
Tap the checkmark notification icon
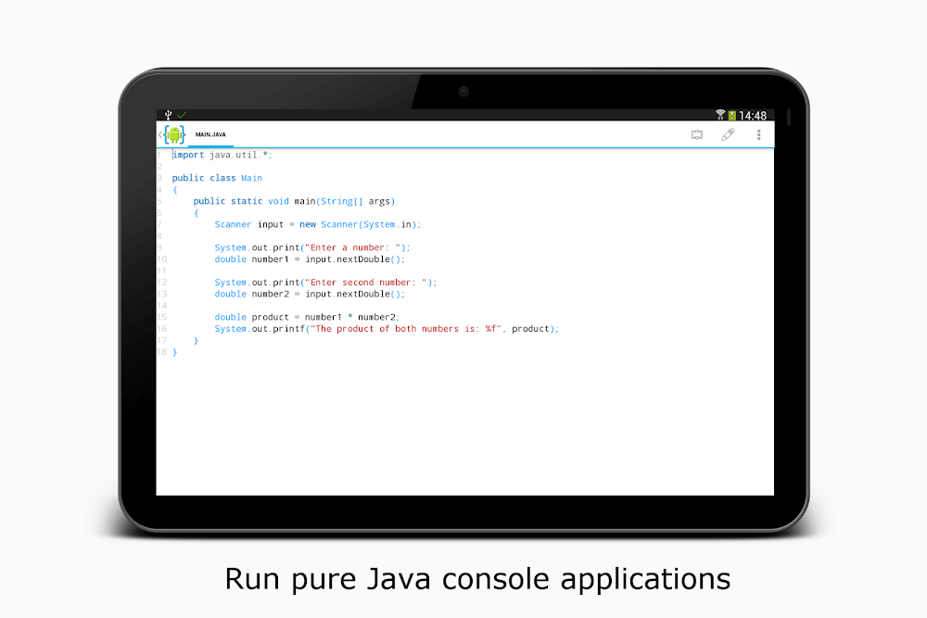(x=180, y=115)
